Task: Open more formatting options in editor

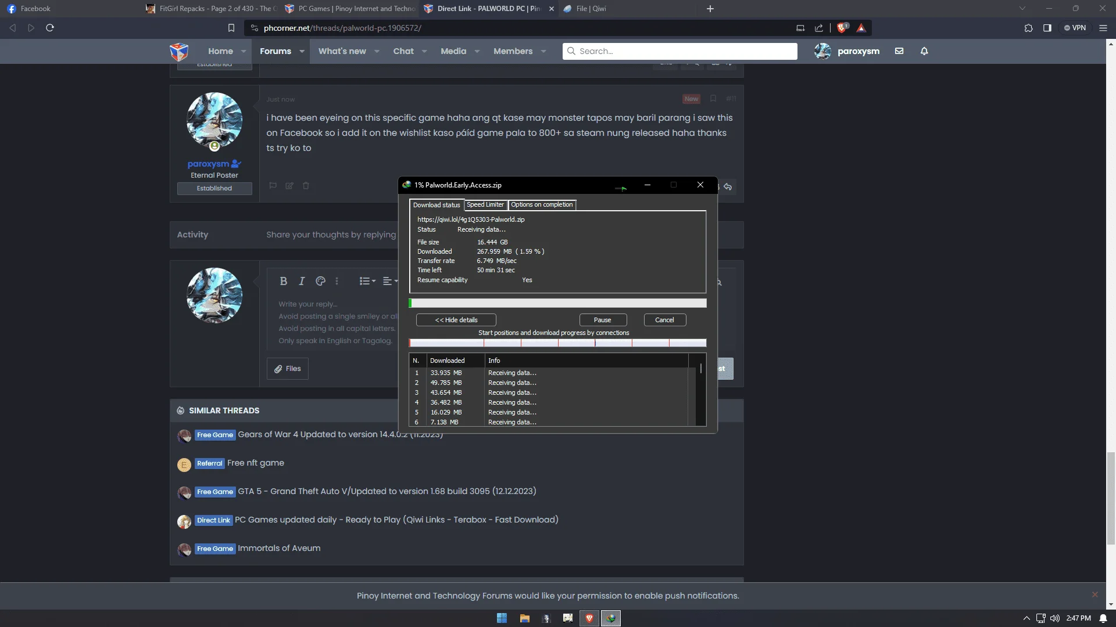Action: 337,281
